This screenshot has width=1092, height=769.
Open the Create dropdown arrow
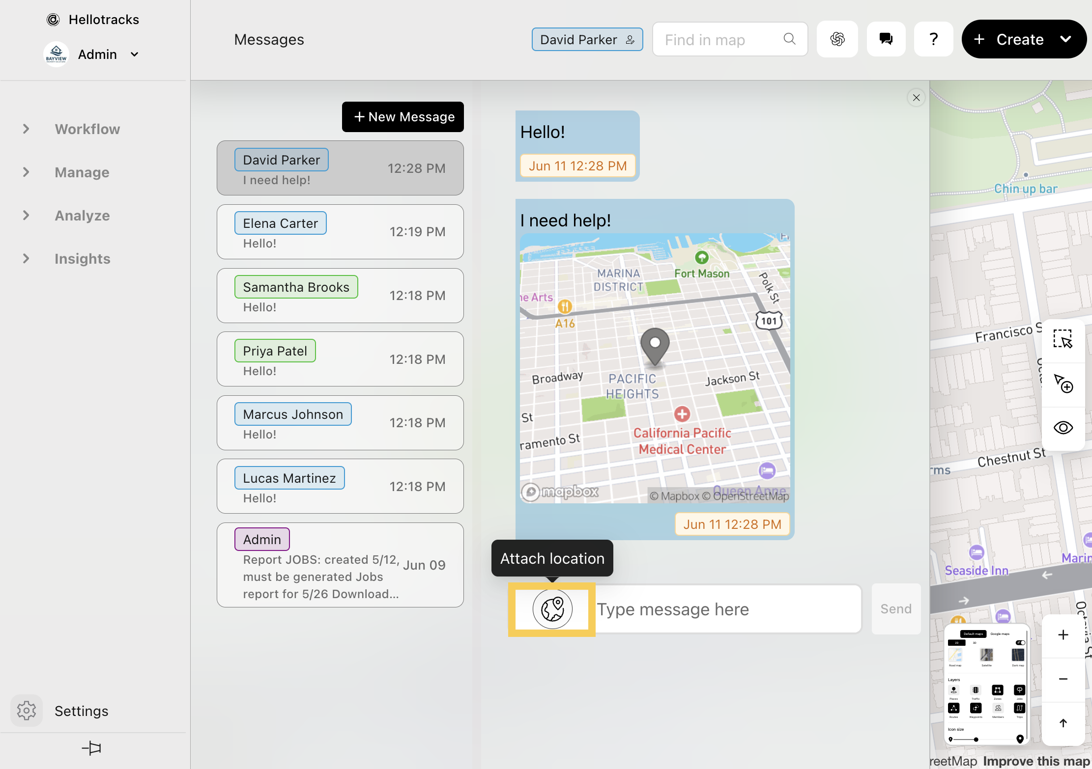tap(1065, 39)
